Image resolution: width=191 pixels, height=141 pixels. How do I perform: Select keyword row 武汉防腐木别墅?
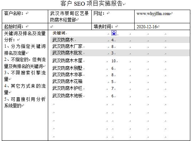pyautogui.click(x=120, y=68)
